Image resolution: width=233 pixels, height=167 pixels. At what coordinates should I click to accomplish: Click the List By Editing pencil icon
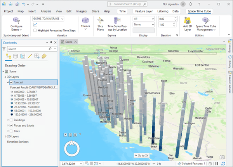(30, 57)
